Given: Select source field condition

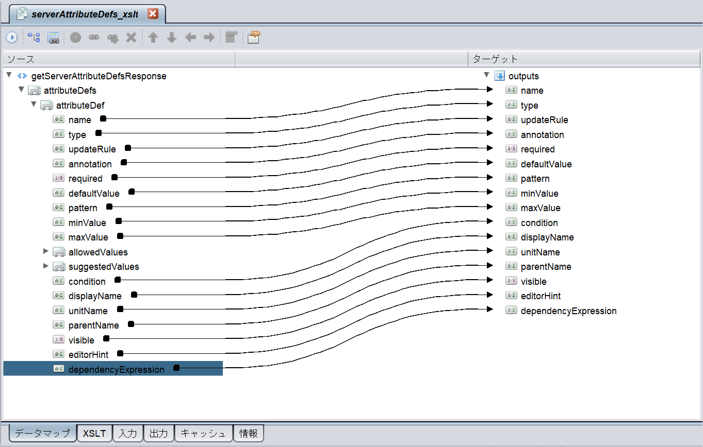Looking at the screenshot, I should point(87,281).
